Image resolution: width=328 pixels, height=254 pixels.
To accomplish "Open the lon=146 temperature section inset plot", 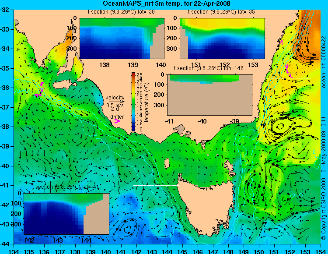I will 209,95.
